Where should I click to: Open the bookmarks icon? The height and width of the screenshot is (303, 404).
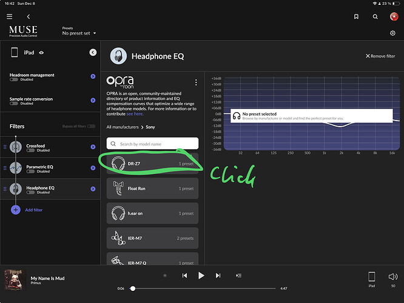pos(356,16)
